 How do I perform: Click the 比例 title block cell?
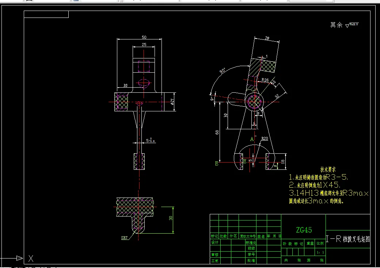coord(320,243)
